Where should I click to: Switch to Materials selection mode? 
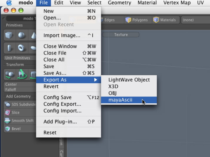tap(166, 20)
